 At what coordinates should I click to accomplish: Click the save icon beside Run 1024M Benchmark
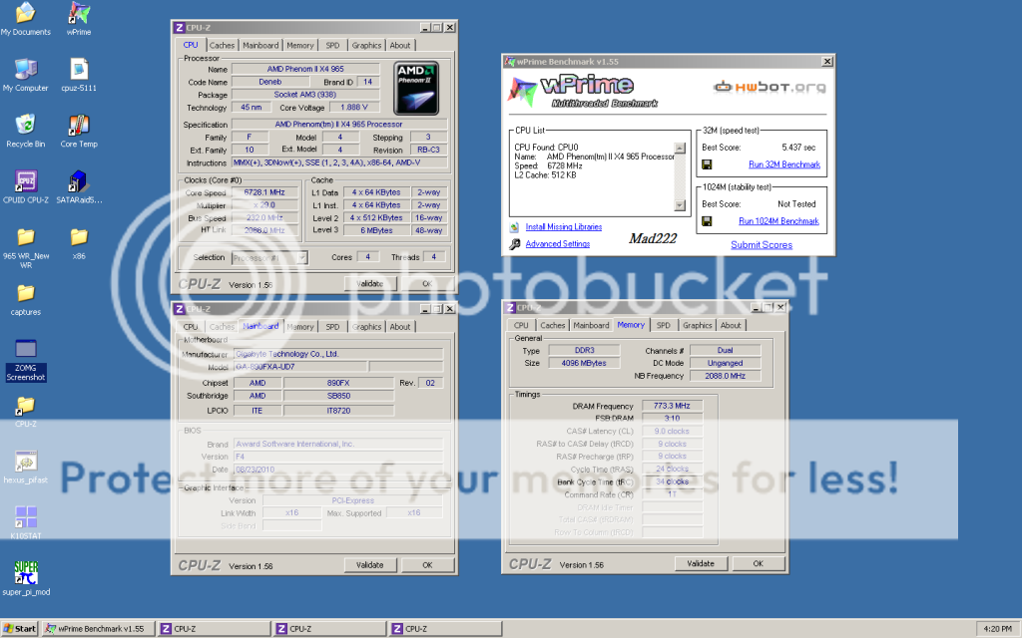707,221
